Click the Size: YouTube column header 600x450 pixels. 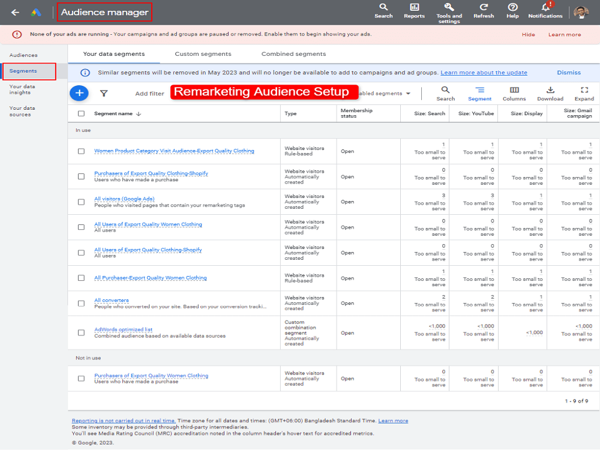[x=476, y=113]
